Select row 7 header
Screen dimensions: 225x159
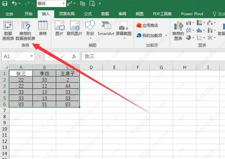[5, 110]
